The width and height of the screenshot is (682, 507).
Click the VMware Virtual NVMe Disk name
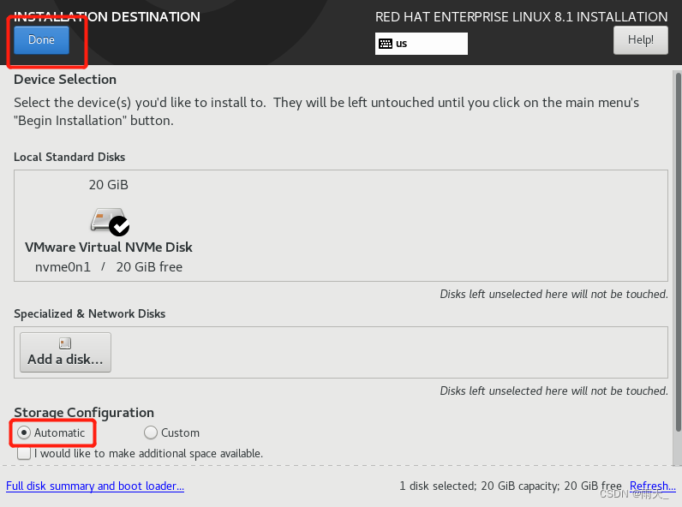tap(108, 247)
